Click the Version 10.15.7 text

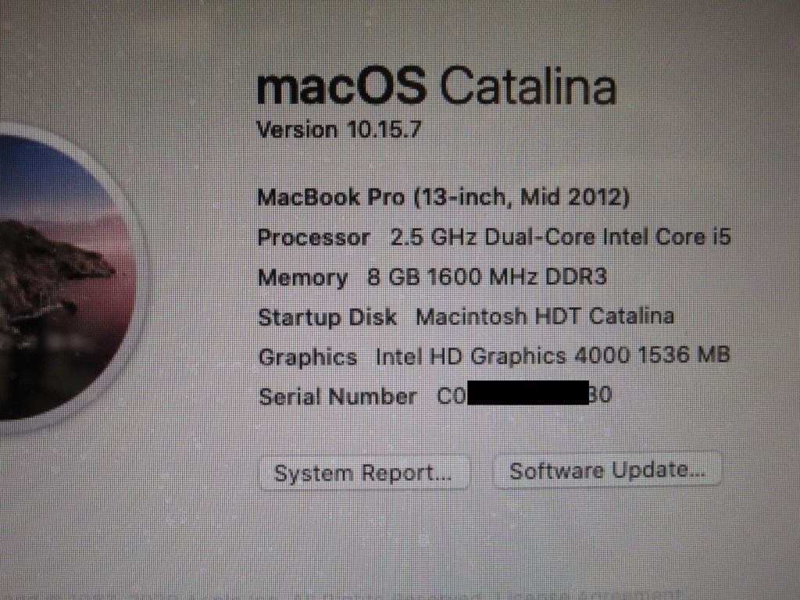(x=339, y=130)
